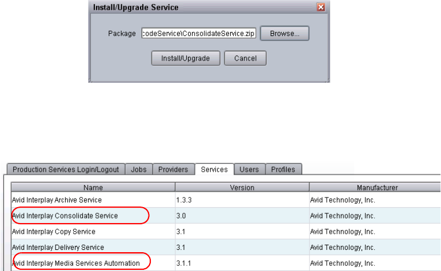This screenshot has width=441, height=271.
Task: Select the Avid Interplay Archive Service row
Action: coord(226,200)
